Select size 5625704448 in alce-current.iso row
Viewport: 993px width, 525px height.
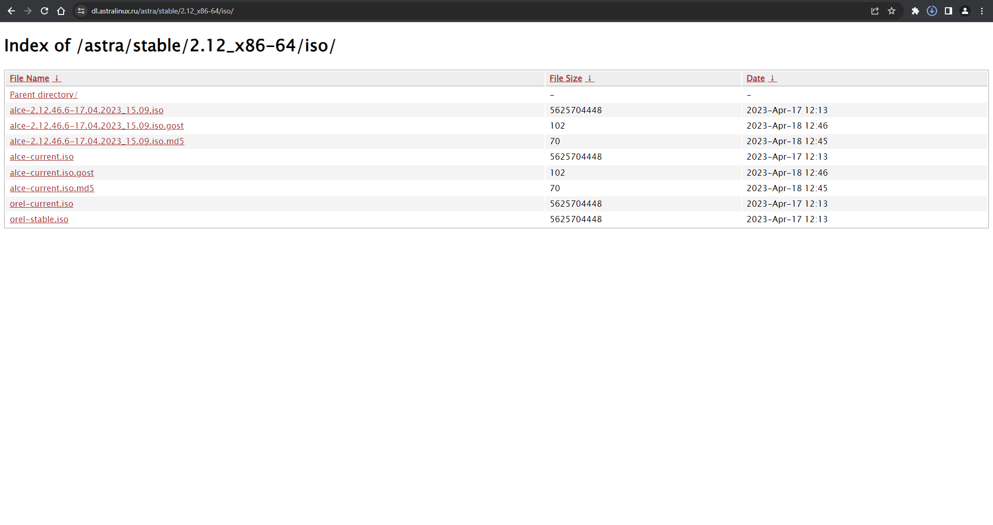(x=576, y=157)
